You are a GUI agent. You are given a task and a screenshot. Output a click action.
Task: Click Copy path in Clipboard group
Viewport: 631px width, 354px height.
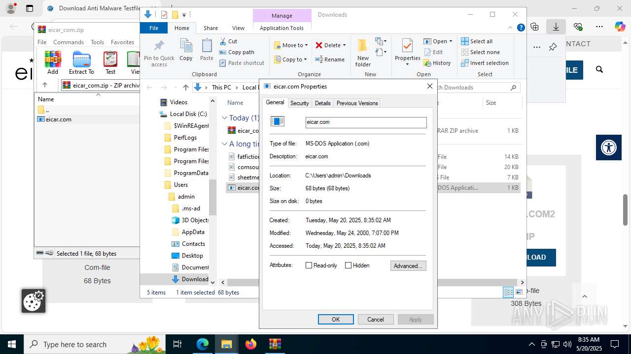pyautogui.click(x=237, y=52)
